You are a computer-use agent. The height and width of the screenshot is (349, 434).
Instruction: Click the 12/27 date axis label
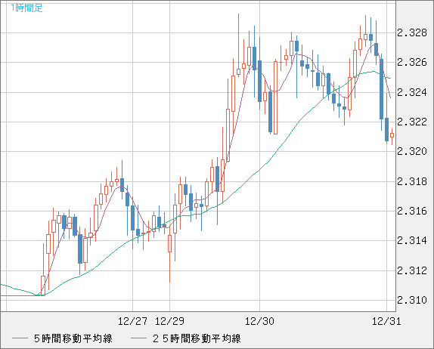click(x=132, y=321)
